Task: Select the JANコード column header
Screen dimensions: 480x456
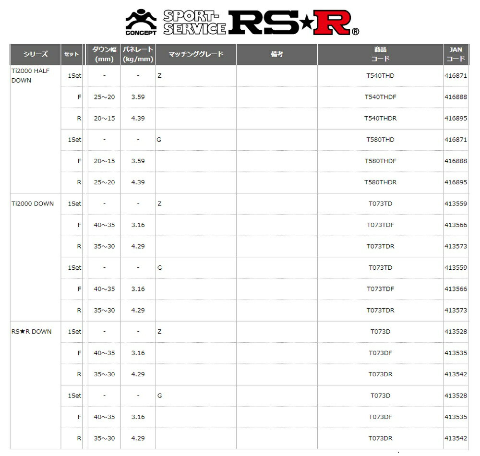Action: pyautogui.click(x=456, y=54)
